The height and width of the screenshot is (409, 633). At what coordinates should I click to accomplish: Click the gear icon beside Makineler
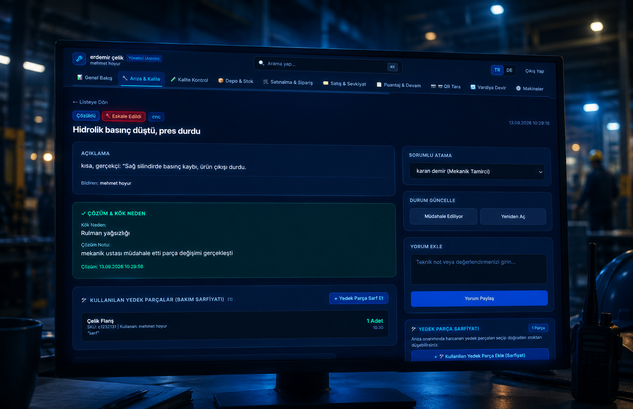518,88
